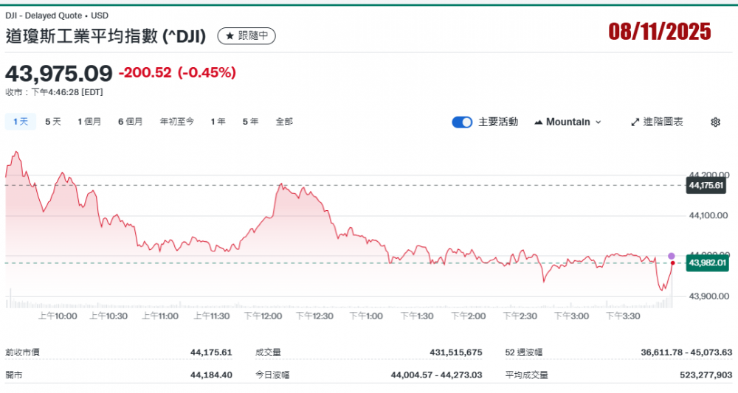Switch to 1個月 time range
Image resolution: width=738 pixels, height=393 pixels.
tap(89, 122)
